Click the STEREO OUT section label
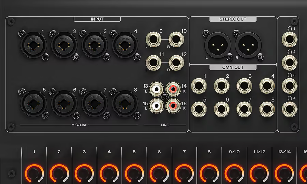This screenshot has width=307, height=184. (233, 19)
